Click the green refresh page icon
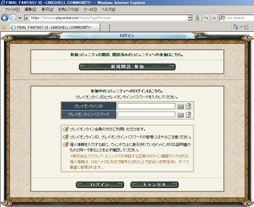 tap(206, 18)
